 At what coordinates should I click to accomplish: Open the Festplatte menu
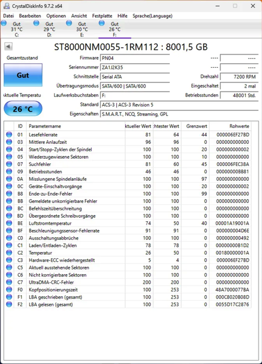[102, 16]
